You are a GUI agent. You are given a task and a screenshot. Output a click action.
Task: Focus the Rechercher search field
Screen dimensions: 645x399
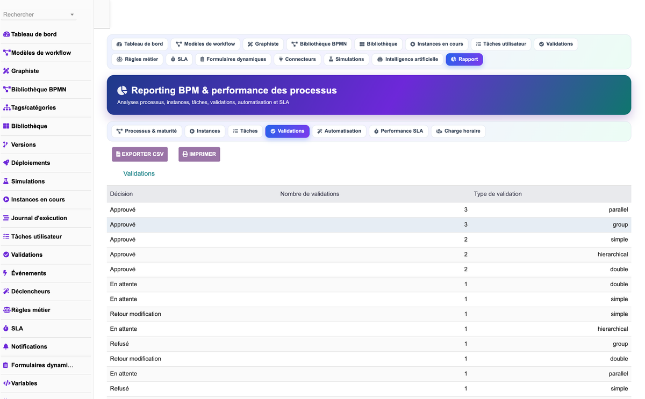39,14
